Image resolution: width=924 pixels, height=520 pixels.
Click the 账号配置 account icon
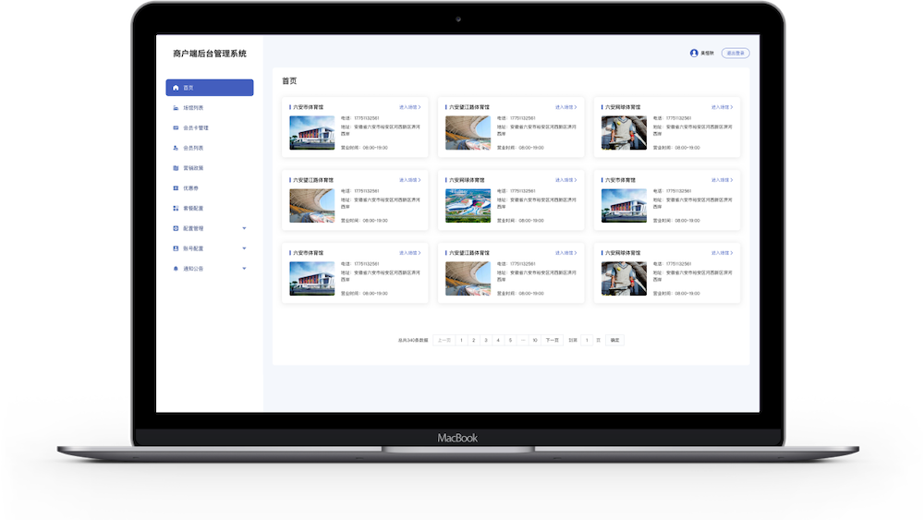pyautogui.click(x=175, y=248)
